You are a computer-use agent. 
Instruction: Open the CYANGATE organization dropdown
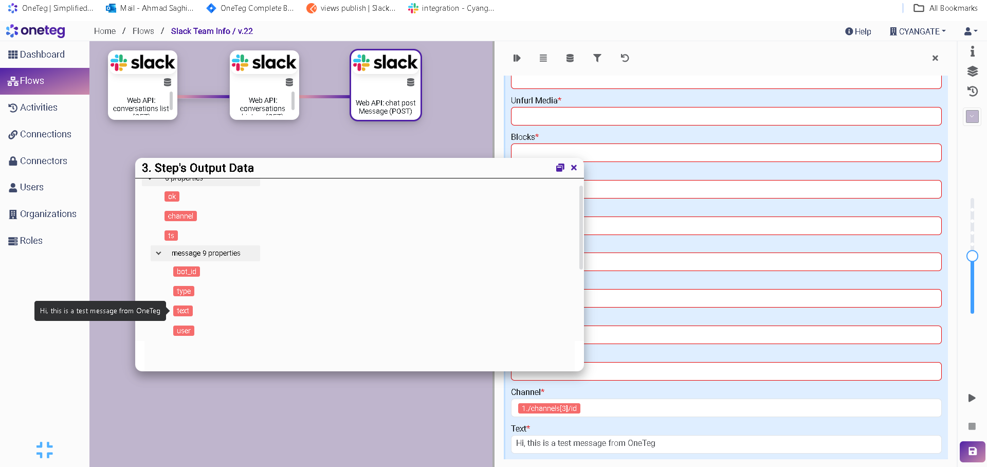click(x=918, y=31)
